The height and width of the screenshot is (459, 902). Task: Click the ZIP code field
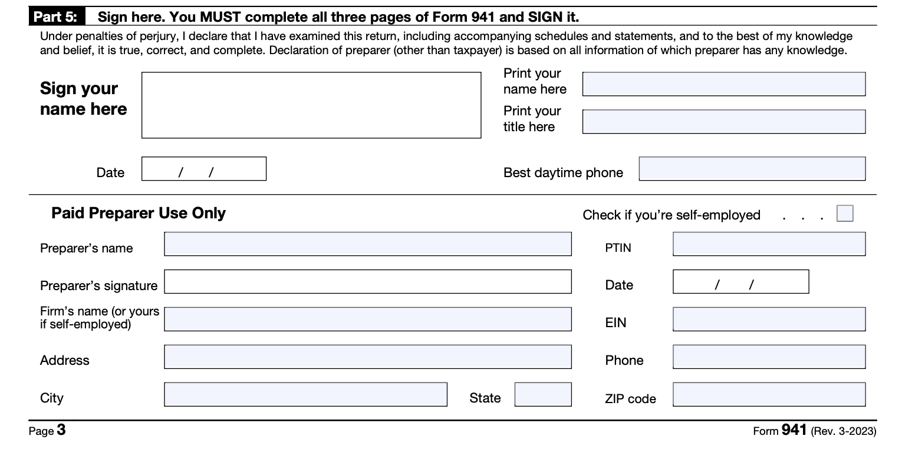(x=769, y=394)
